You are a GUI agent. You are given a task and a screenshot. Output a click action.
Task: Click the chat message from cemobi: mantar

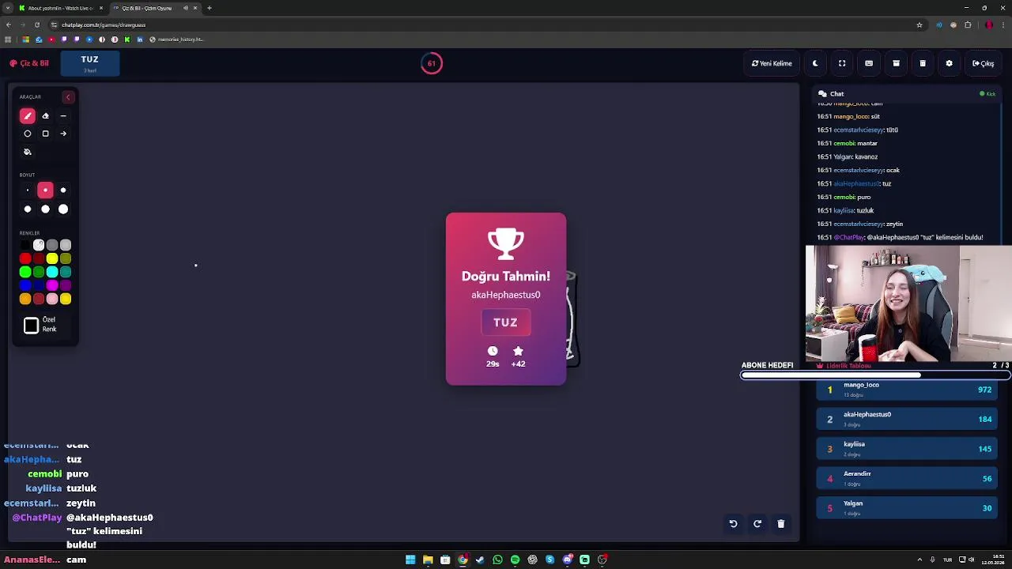tap(847, 143)
